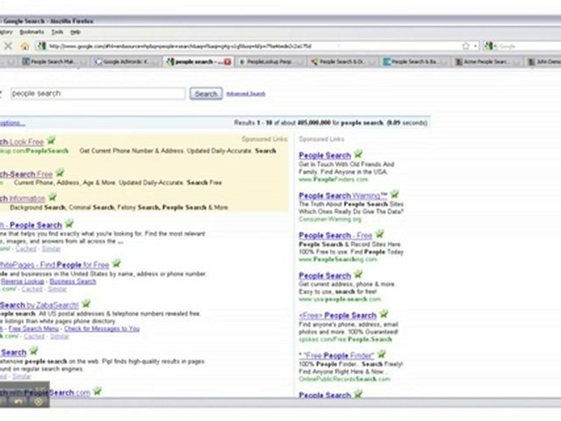Bookmark this page with the address bar star
561x421 pixels.
tap(466, 46)
